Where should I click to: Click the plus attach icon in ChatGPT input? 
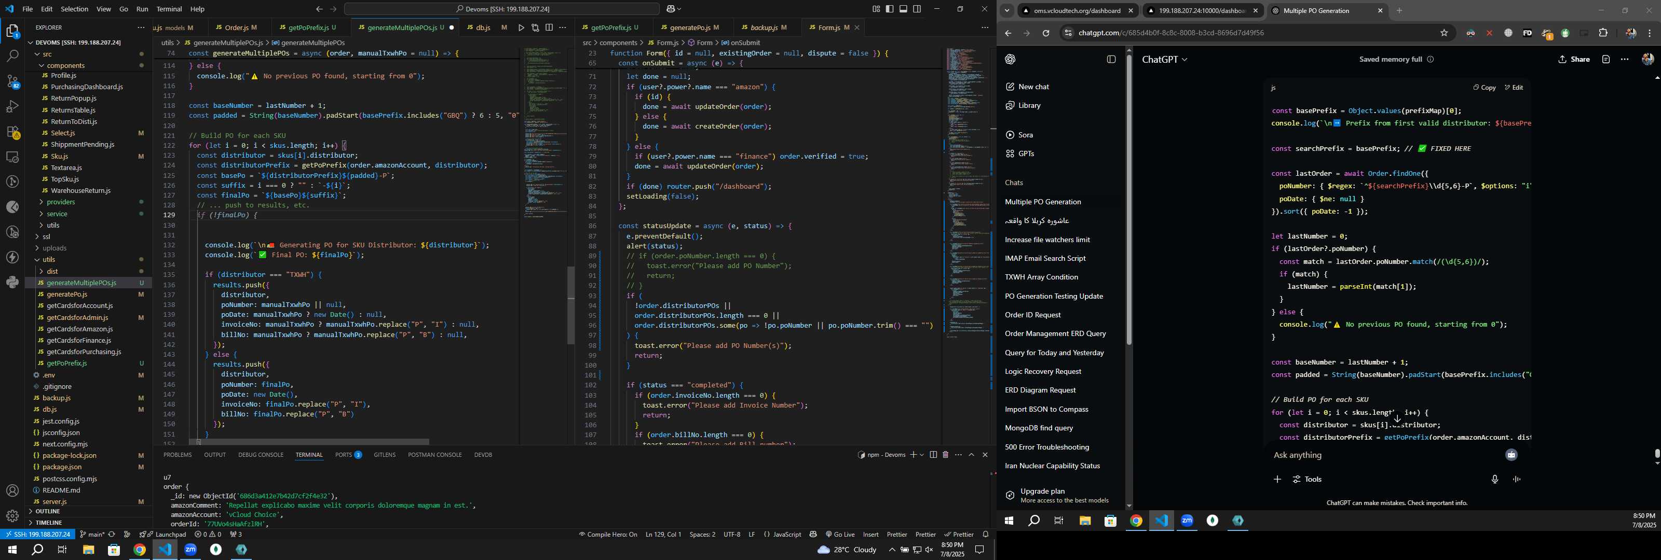click(x=1277, y=480)
